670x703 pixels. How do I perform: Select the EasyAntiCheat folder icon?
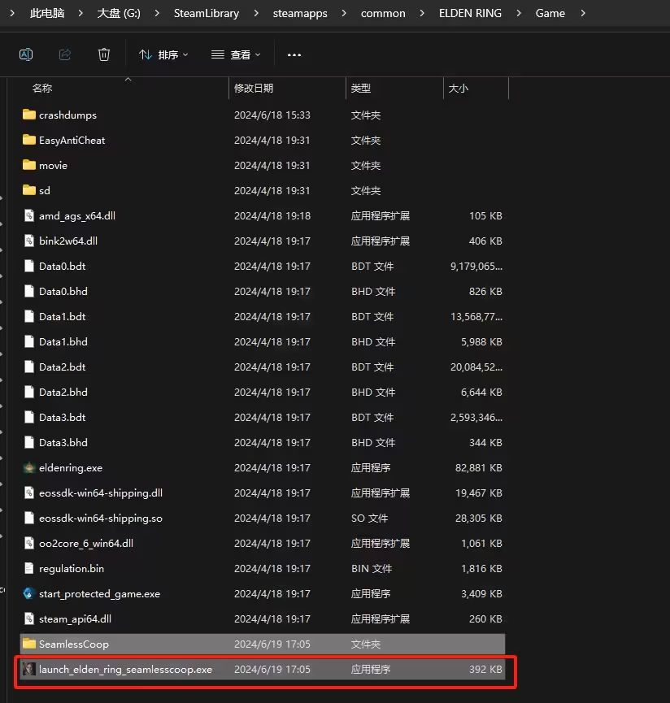(x=29, y=140)
